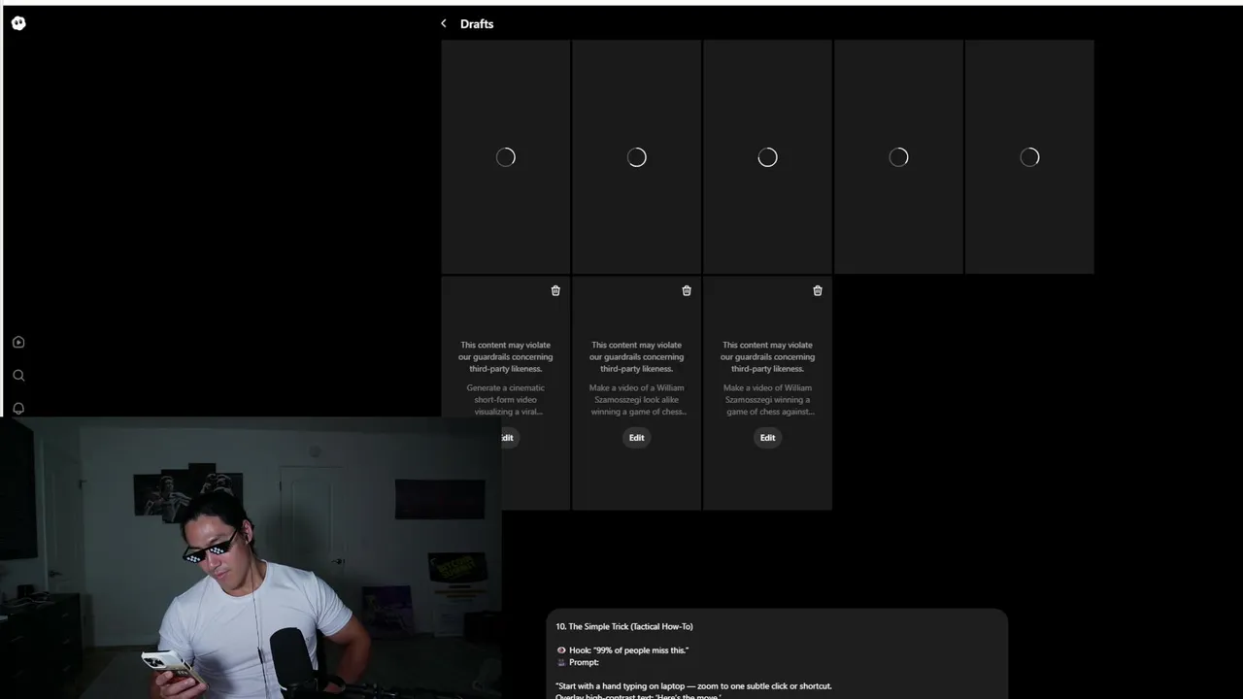This screenshot has width=1243, height=699.
Task: Click the 'Prompt:' label
Action: 584,662
